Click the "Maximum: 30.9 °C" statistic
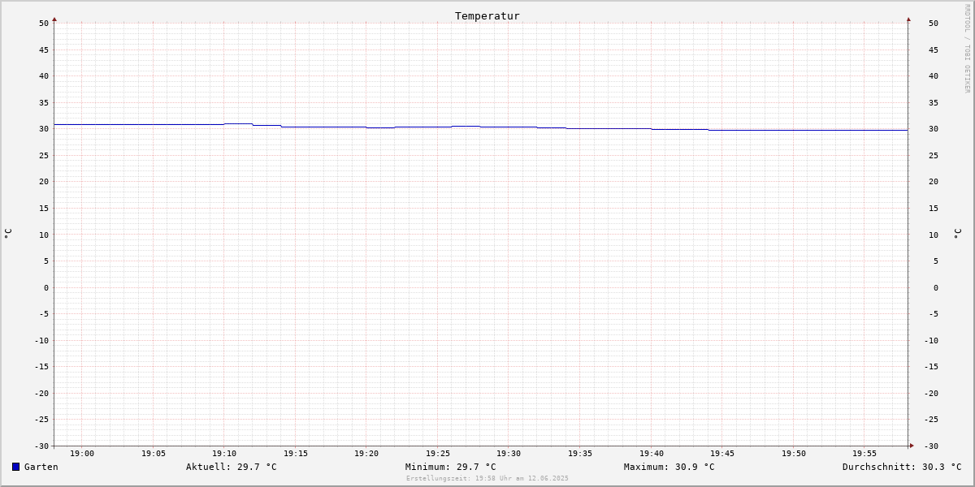This screenshot has height=487, width=975. point(669,467)
